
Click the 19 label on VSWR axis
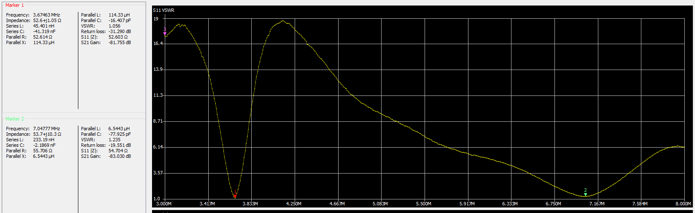[x=156, y=19]
